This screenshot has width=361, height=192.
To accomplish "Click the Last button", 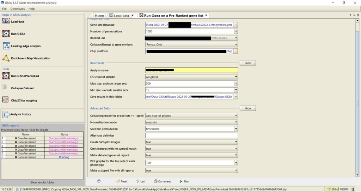I will (x=141, y=181).
